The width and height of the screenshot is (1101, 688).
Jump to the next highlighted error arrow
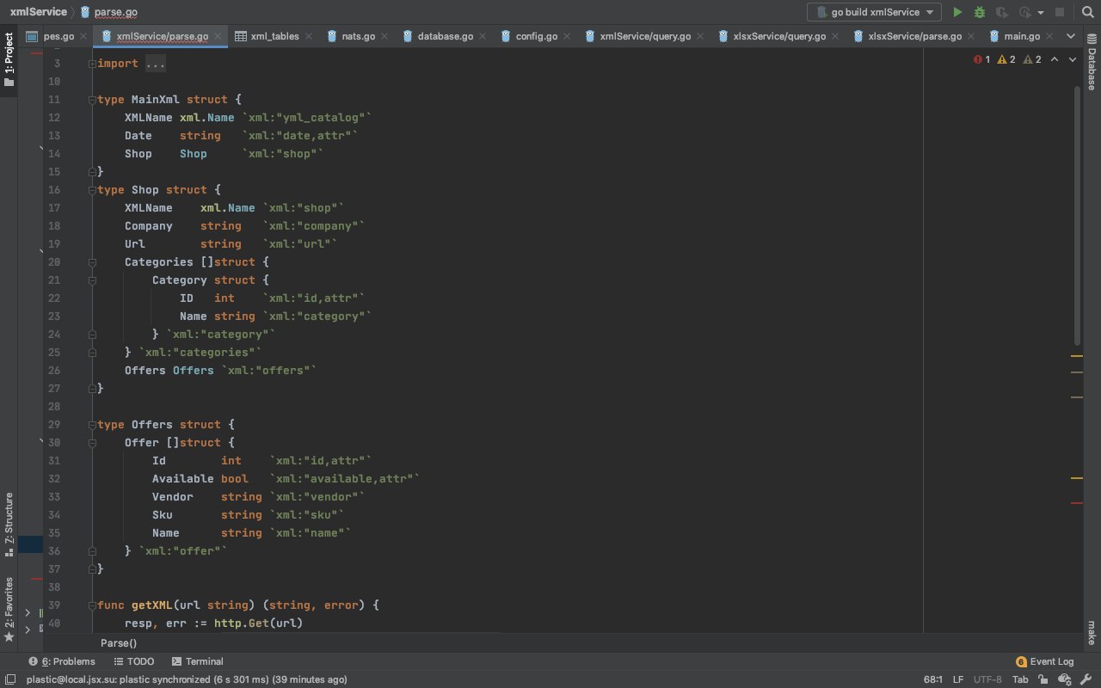click(x=1073, y=59)
